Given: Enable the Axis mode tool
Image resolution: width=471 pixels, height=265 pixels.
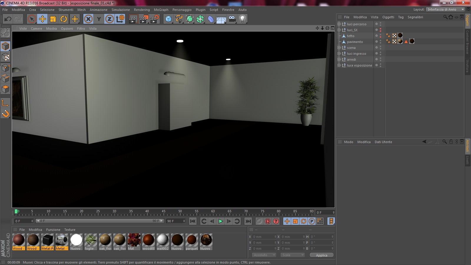Looking at the screenshot, I should 6,103.
